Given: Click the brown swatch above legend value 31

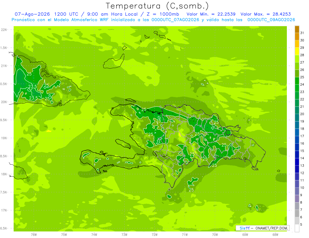Looking at the screenshot, I should (297, 29).
